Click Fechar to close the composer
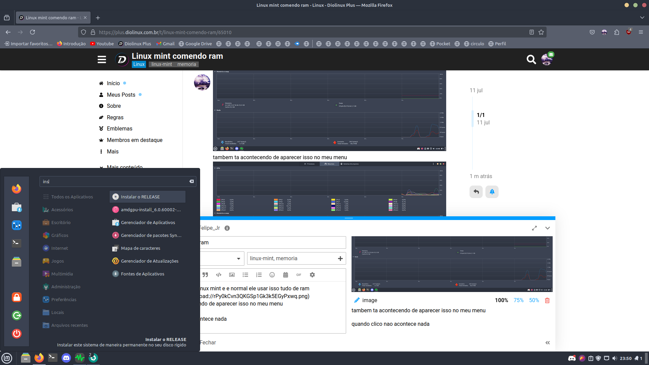The image size is (649, 365). click(x=208, y=343)
